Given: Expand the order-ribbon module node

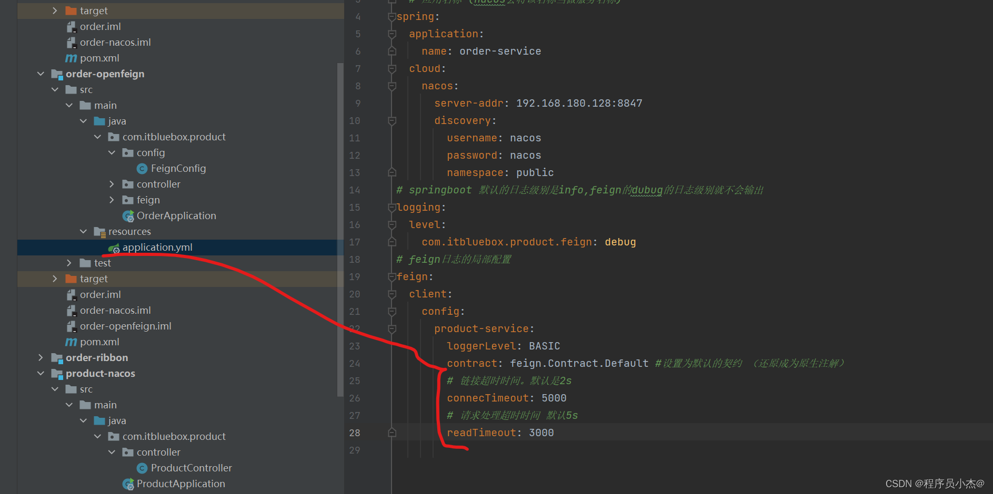Looking at the screenshot, I should click(x=41, y=358).
